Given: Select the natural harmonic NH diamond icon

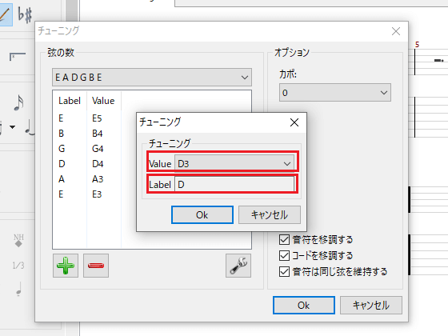Looking at the screenshot, I should click(x=18, y=240).
